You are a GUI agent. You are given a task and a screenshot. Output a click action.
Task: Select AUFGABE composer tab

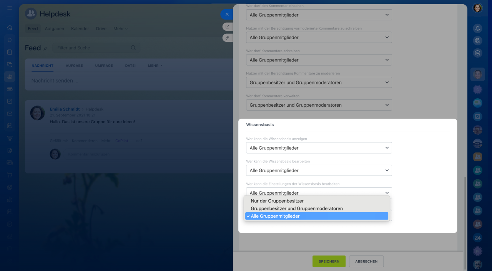point(74,66)
